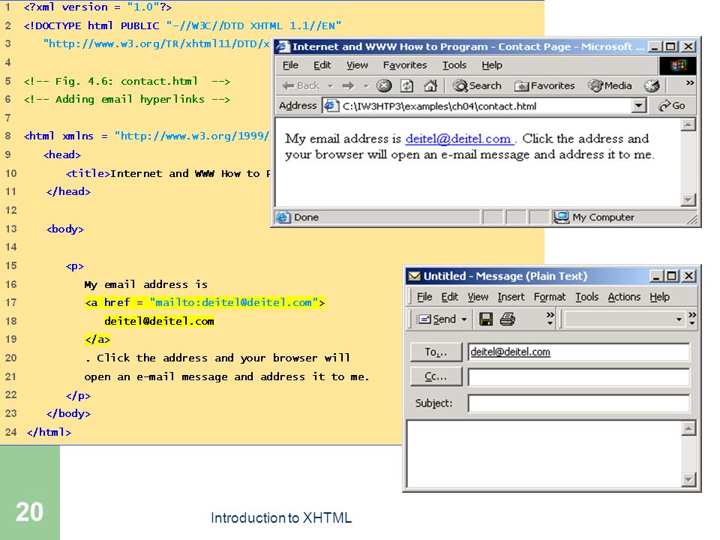This screenshot has width=720, height=540.
Task: Minimize the Internet Explorer window
Action: point(655,46)
